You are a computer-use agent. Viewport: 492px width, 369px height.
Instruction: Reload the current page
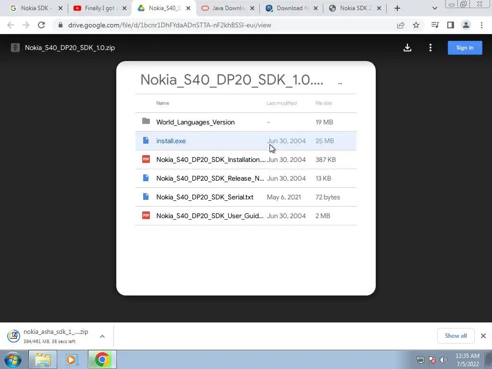click(41, 25)
